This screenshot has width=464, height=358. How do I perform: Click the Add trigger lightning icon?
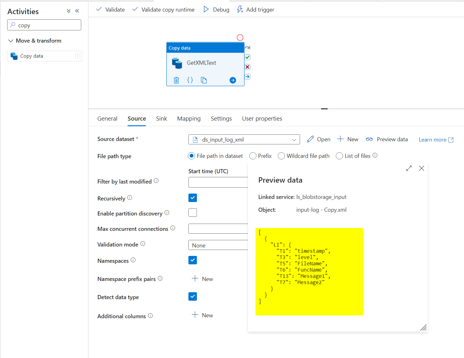coord(240,9)
